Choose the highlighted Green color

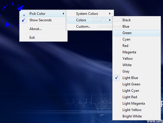pos(136,33)
